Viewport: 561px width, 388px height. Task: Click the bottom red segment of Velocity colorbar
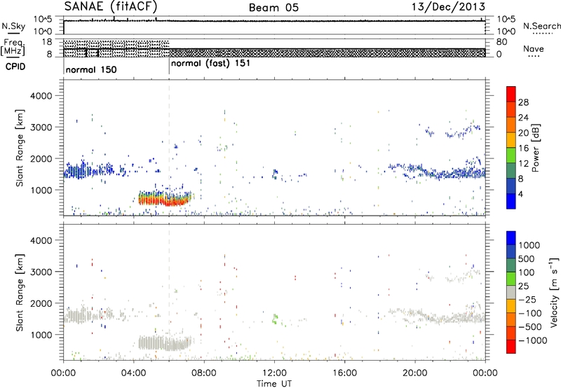click(x=511, y=347)
